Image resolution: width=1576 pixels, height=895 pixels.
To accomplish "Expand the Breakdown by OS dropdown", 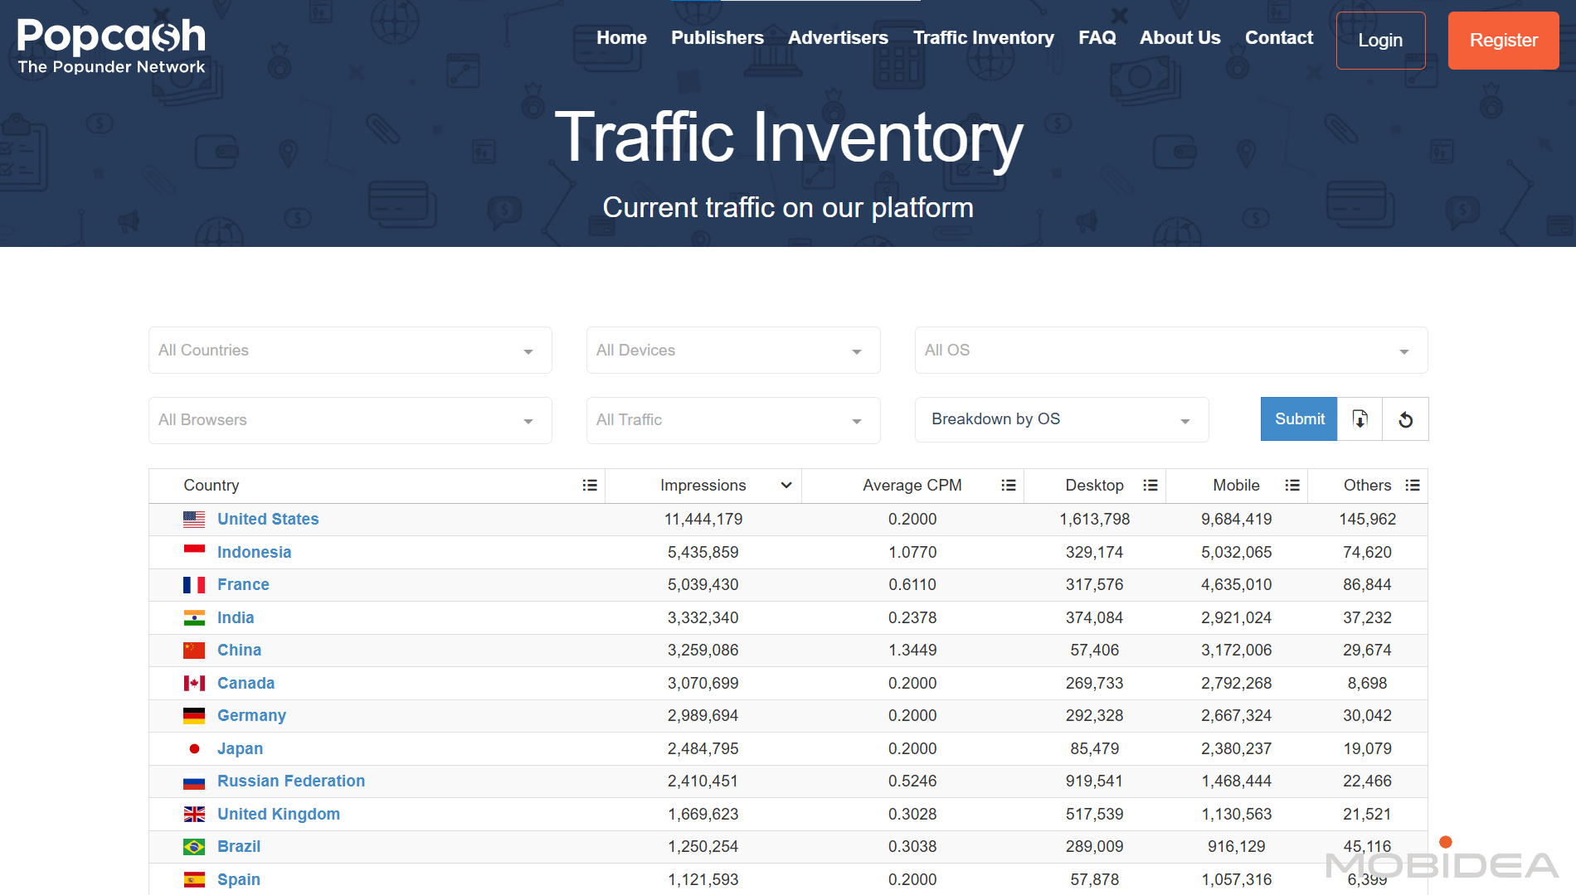I will click(1062, 419).
